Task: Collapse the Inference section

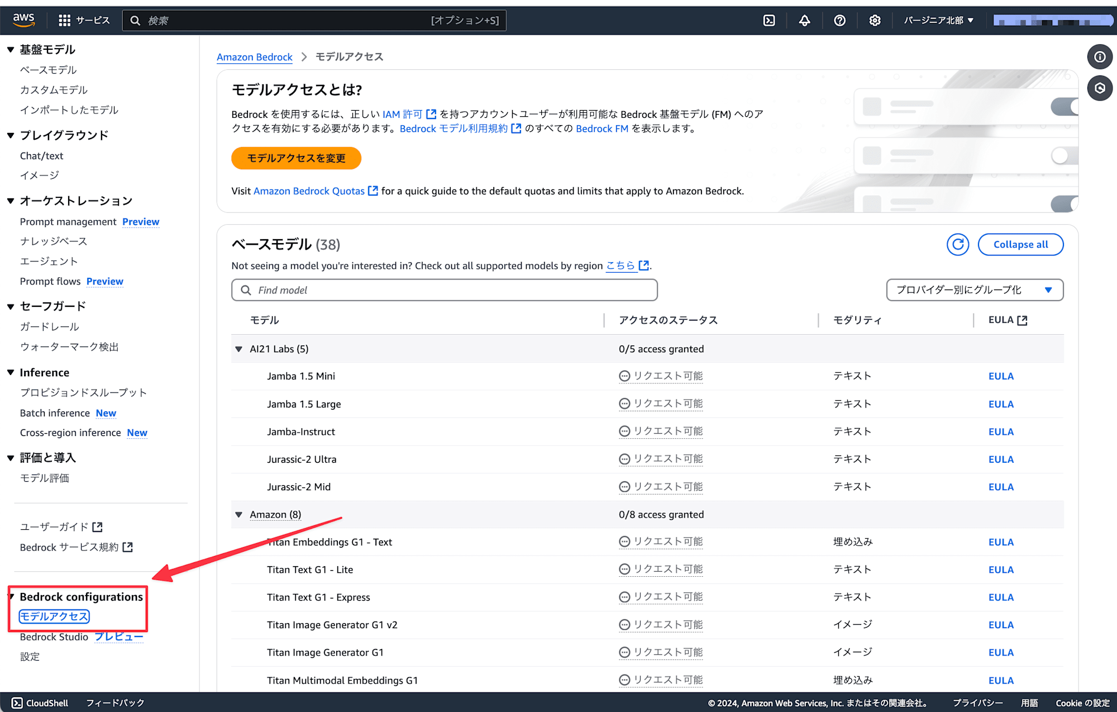Action: pyautogui.click(x=10, y=372)
